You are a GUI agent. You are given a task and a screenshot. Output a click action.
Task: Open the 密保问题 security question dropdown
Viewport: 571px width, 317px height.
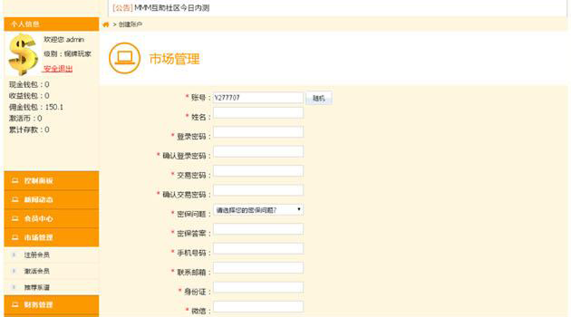pyautogui.click(x=258, y=210)
